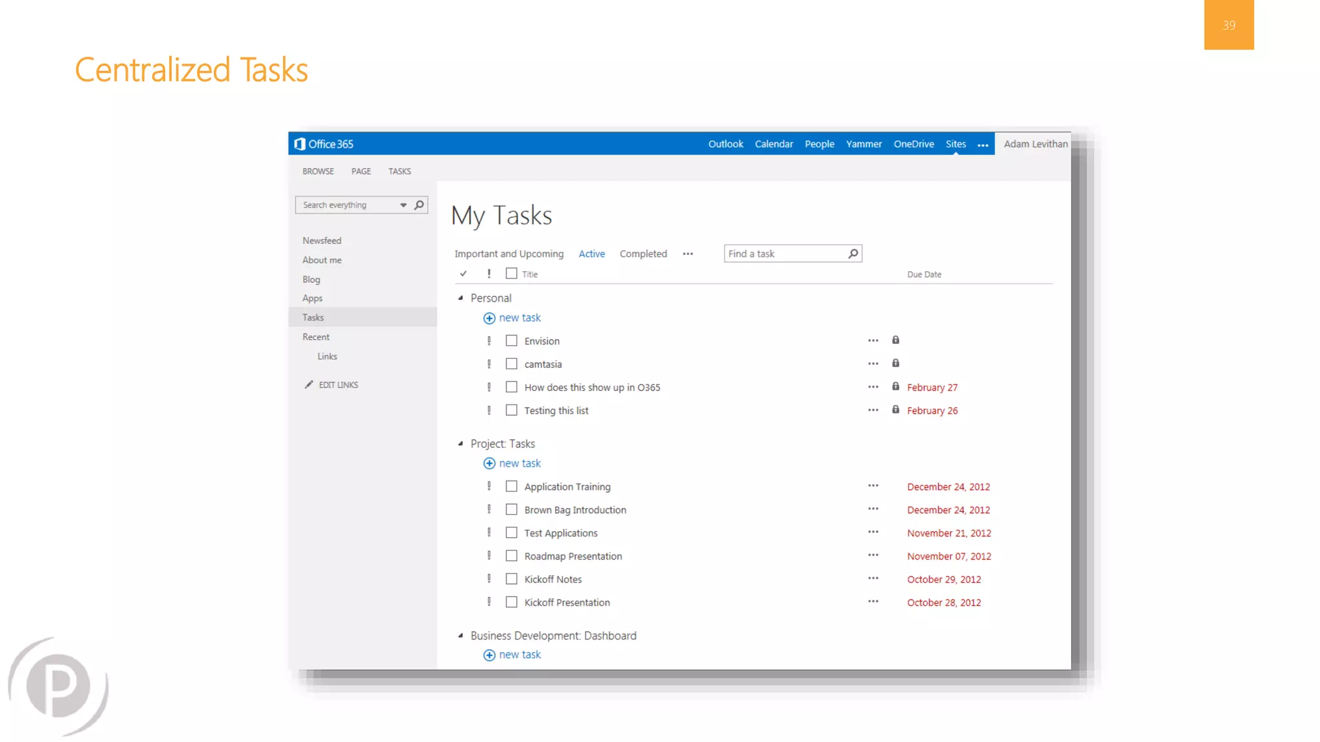Image resolution: width=1320 pixels, height=742 pixels.
Task: Collapse the Personal task group
Action: pyautogui.click(x=460, y=298)
